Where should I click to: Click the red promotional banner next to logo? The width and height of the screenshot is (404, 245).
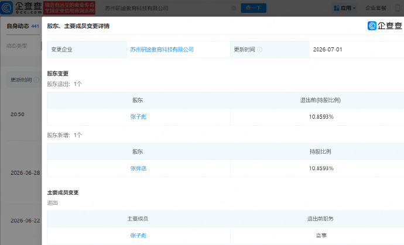tap(69, 8)
